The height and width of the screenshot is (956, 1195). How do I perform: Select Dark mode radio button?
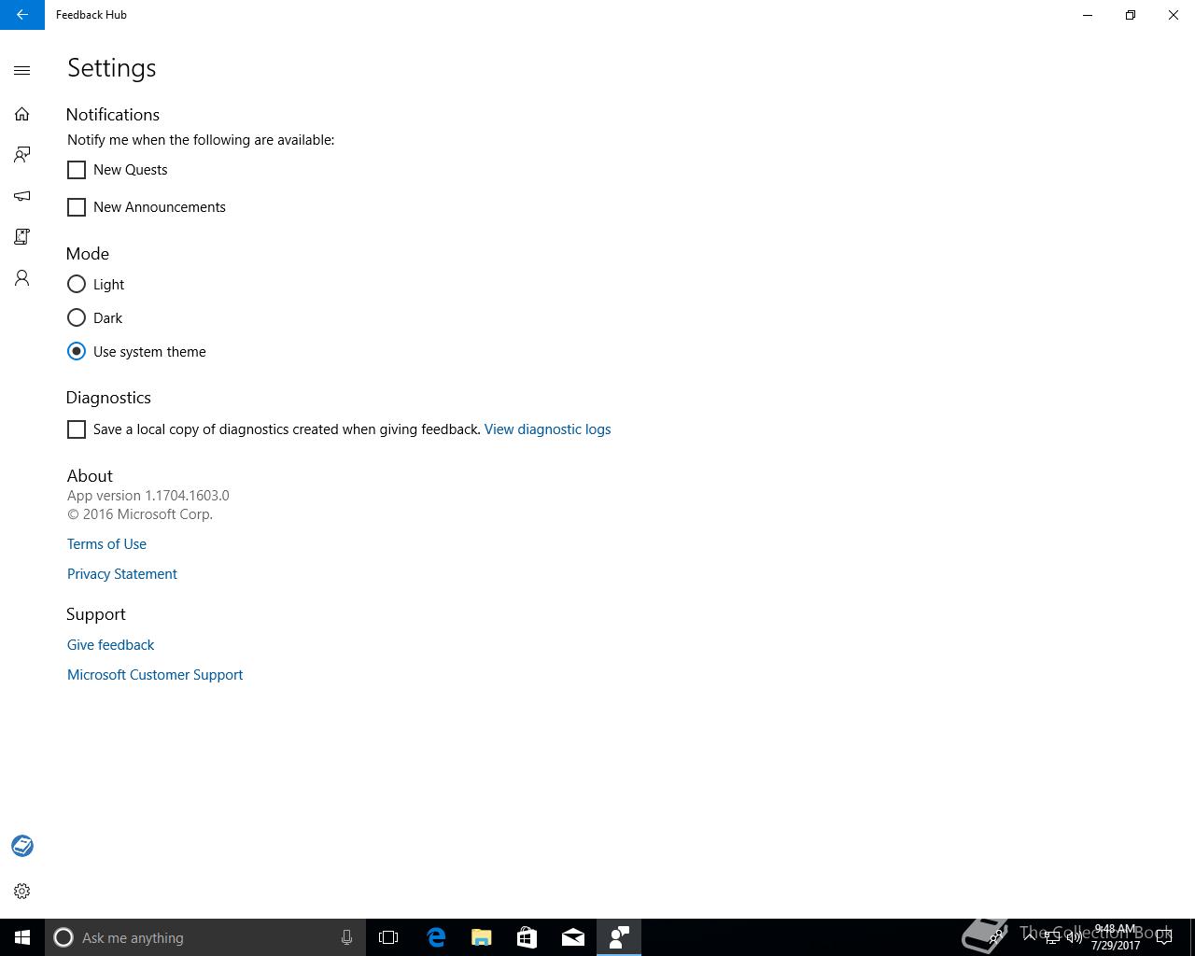pos(77,317)
